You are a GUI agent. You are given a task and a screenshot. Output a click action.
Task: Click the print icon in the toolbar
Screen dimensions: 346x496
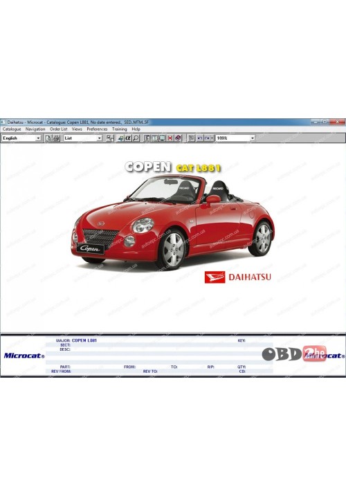(56, 138)
